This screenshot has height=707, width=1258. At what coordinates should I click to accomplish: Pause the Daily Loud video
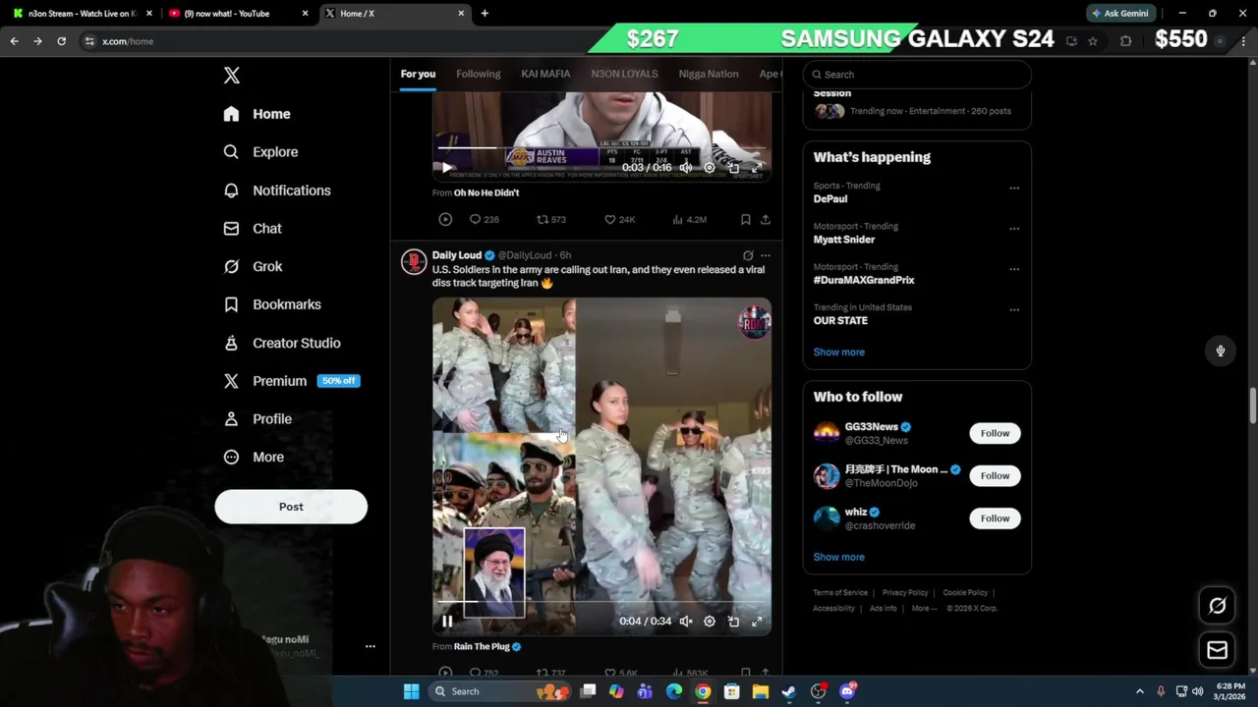click(x=447, y=622)
